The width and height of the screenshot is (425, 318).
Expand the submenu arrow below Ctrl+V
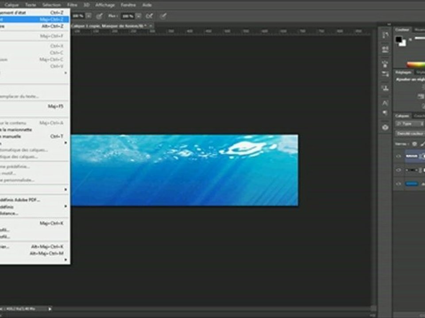(x=66, y=73)
